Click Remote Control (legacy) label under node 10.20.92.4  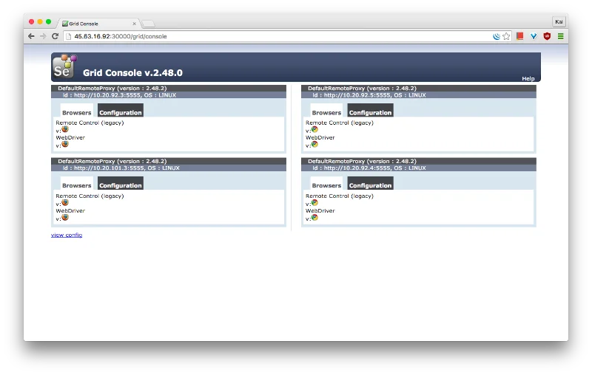coord(340,196)
